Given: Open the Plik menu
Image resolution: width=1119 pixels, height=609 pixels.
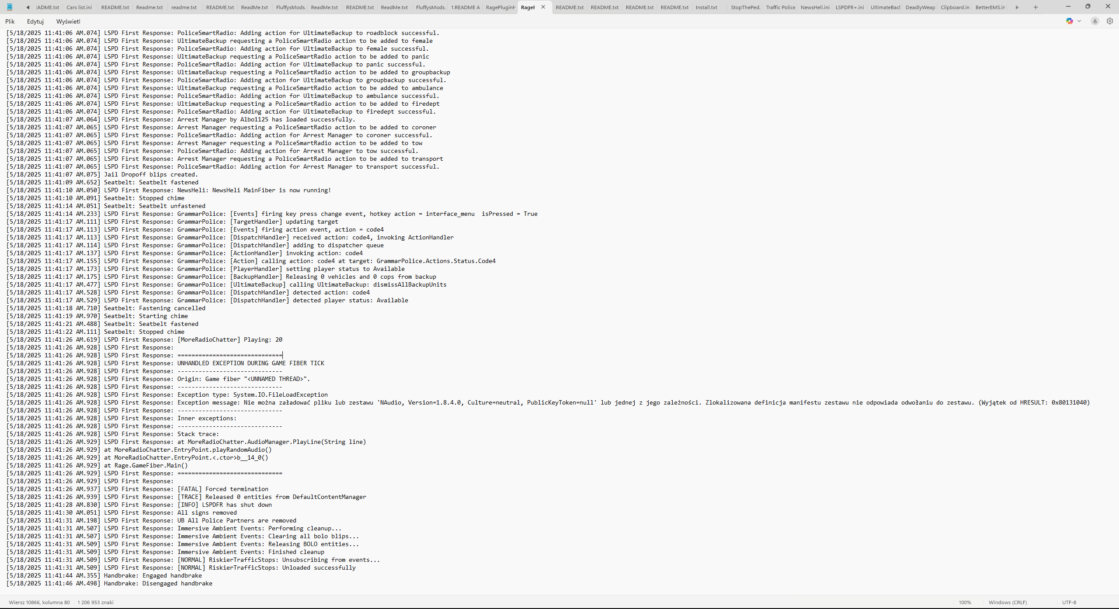Looking at the screenshot, I should coord(10,21).
